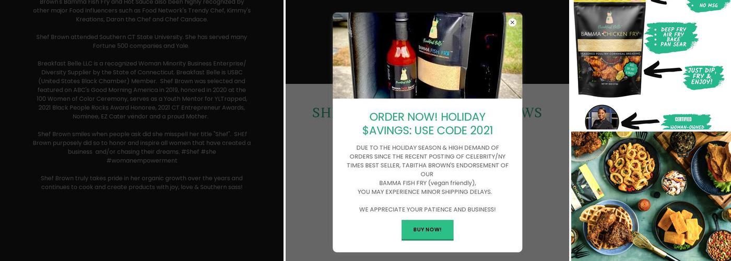Screen dimensions: 731x261
Task: Click the green heading behind the popup
Action: (427, 113)
